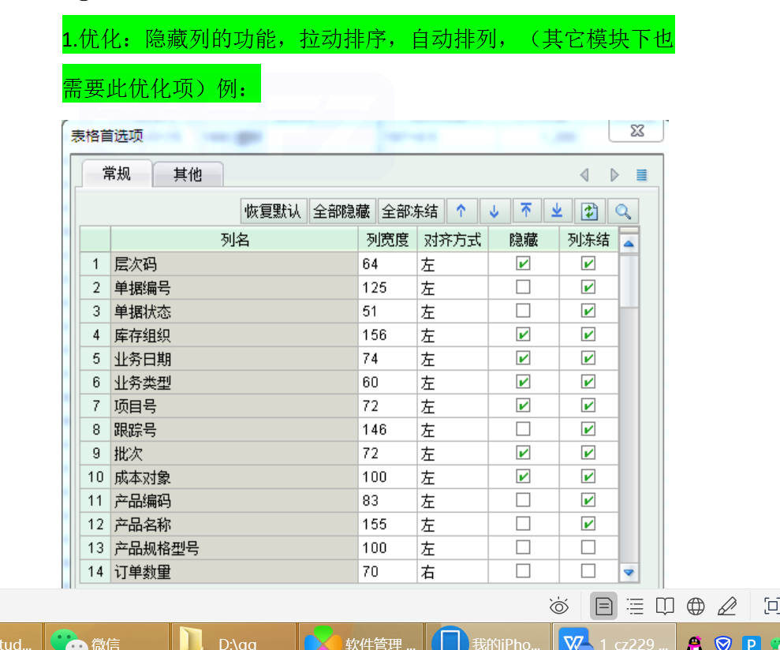Image resolution: width=780 pixels, height=650 pixels.
Task: Select the 常规 tab
Action: pyautogui.click(x=117, y=174)
